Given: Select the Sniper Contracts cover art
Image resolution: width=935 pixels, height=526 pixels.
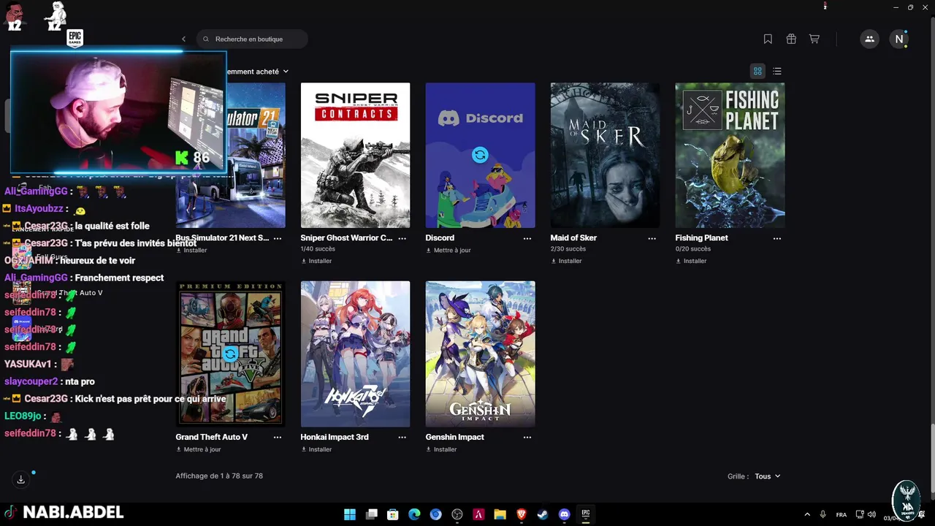Looking at the screenshot, I should pos(355,155).
